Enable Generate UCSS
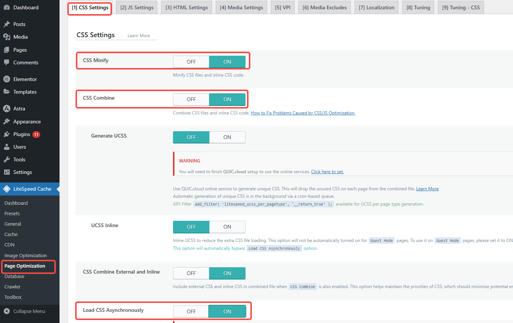Viewport: 513px width, 323px height. click(x=227, y=137)
